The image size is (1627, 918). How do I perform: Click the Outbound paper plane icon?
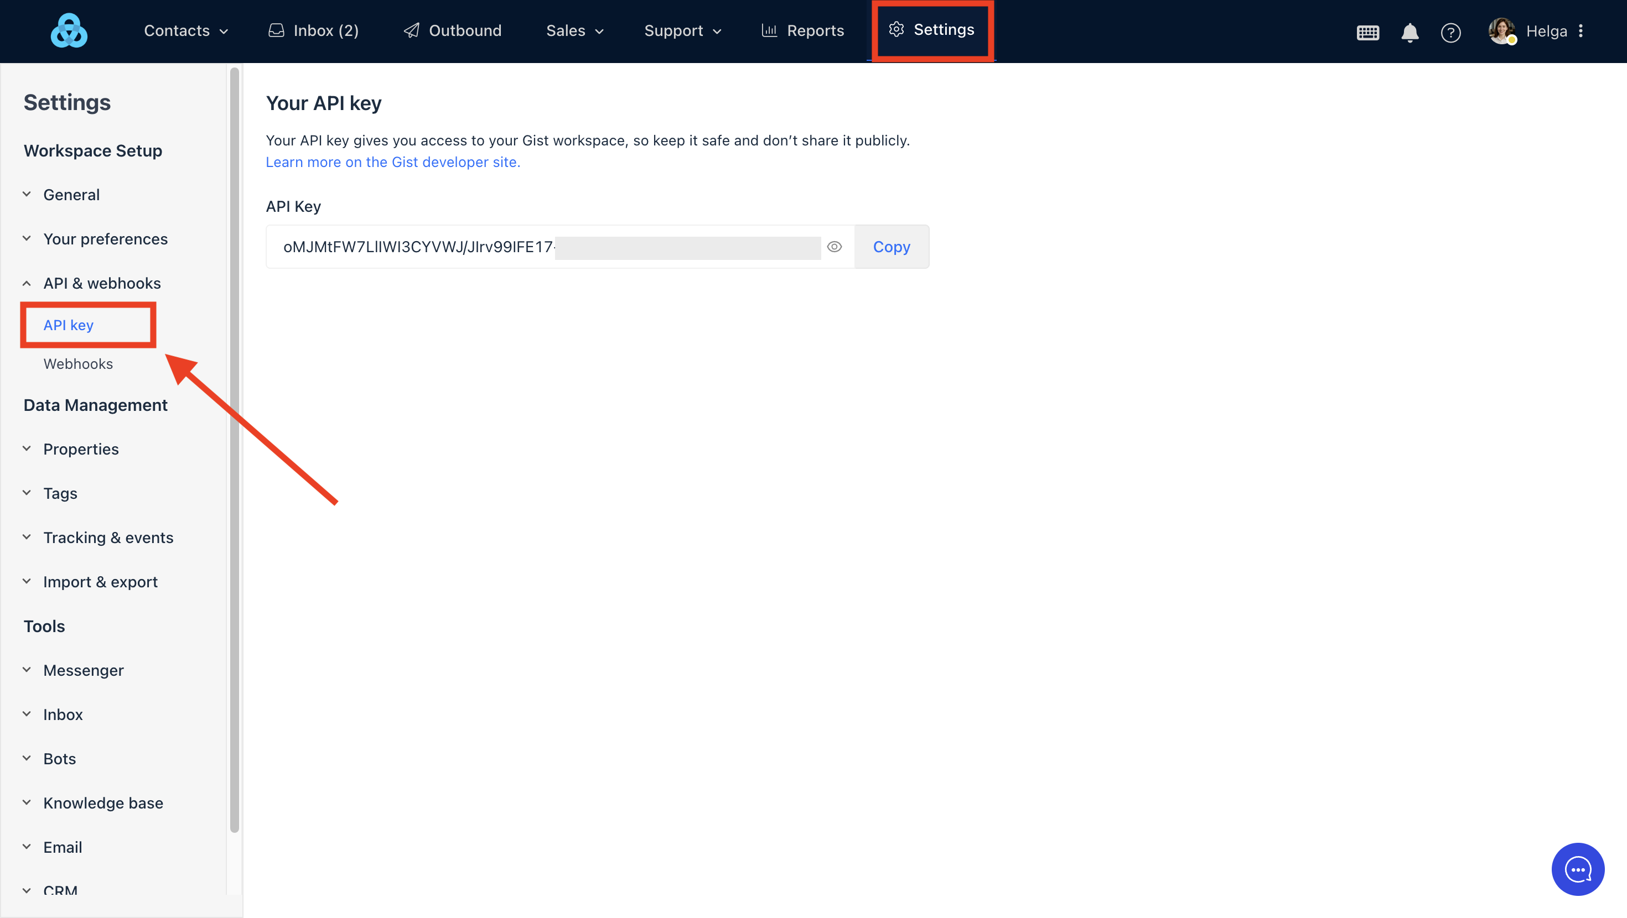(412, 30)
